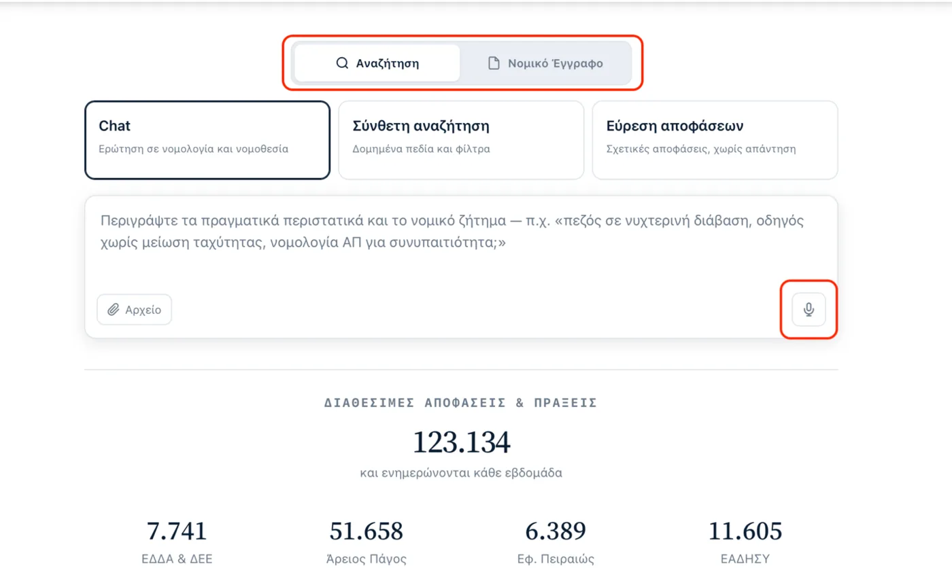Click the document icon in Νομικό Έγγραφο tab

(494, 63)
